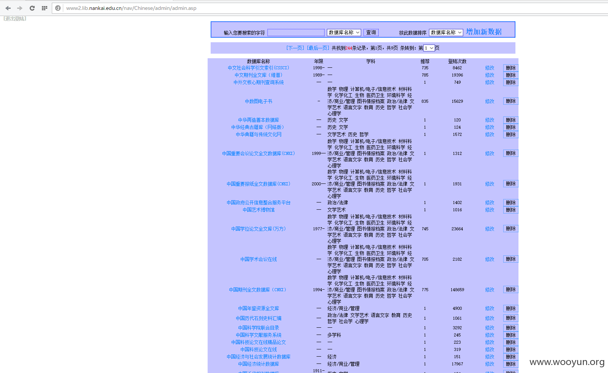Open 中国学术会议在线 link
Image resolution: width=608 pixels, height=373 pixels.
point(259,259)
